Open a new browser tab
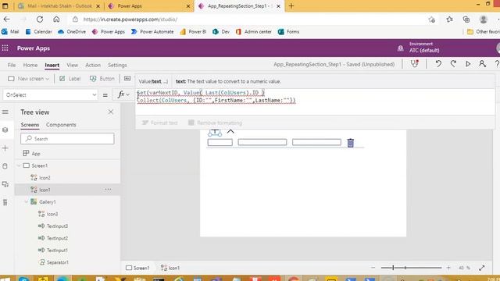Screen dimensions: 500x281 291,6
